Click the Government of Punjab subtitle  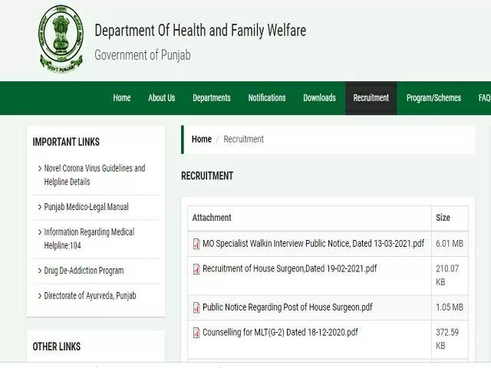coord(143,55)
